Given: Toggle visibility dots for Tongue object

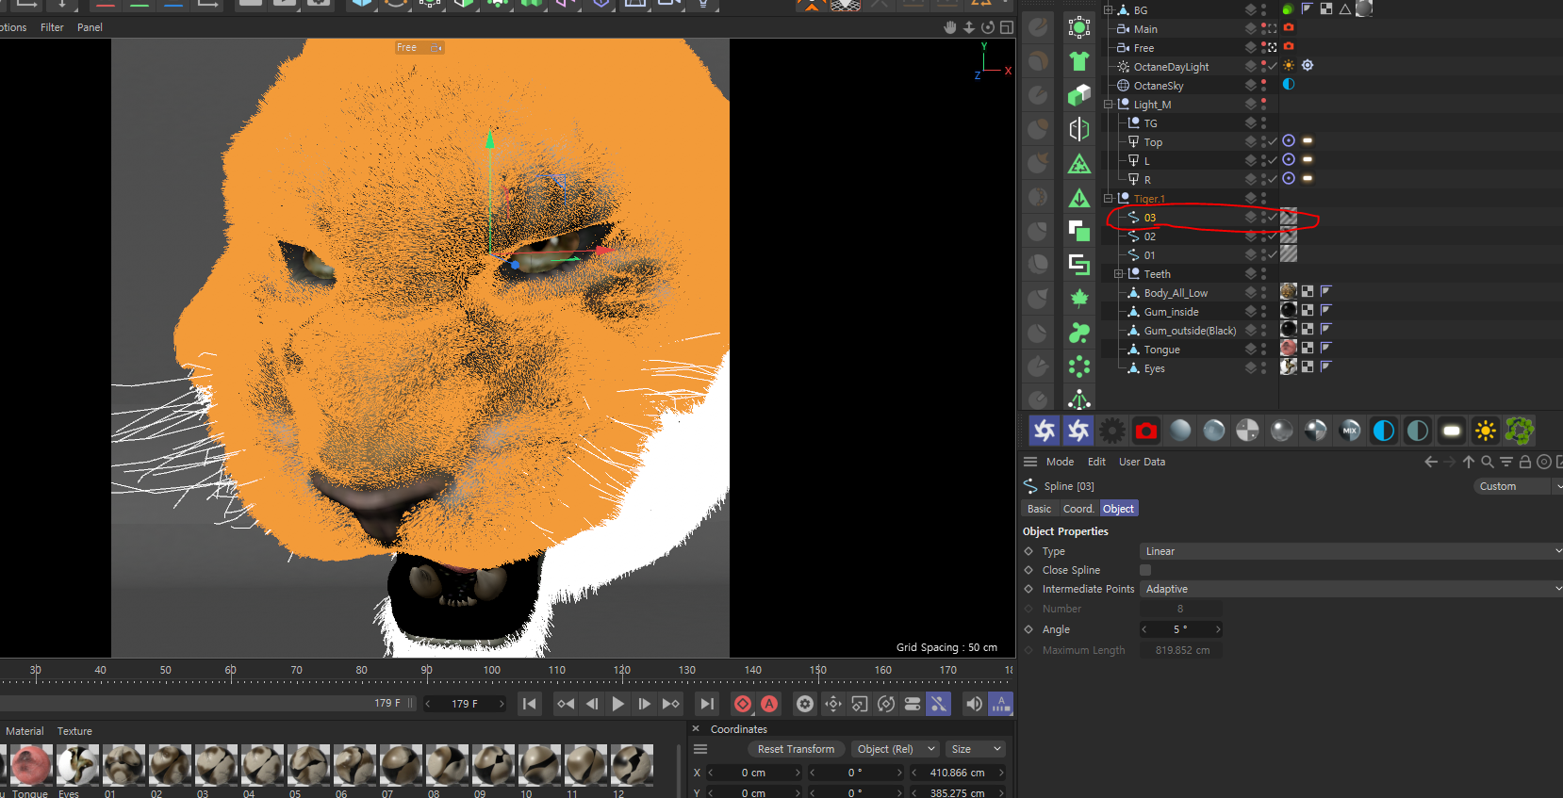Looking at the screenshot, I should pos(1263,349).
